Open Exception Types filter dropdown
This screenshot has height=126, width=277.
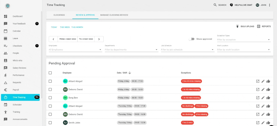[x=244, y=40]
